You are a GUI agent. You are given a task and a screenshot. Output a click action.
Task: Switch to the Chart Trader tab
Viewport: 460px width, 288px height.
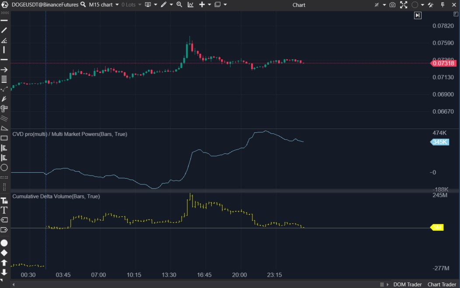click(441, 285)
